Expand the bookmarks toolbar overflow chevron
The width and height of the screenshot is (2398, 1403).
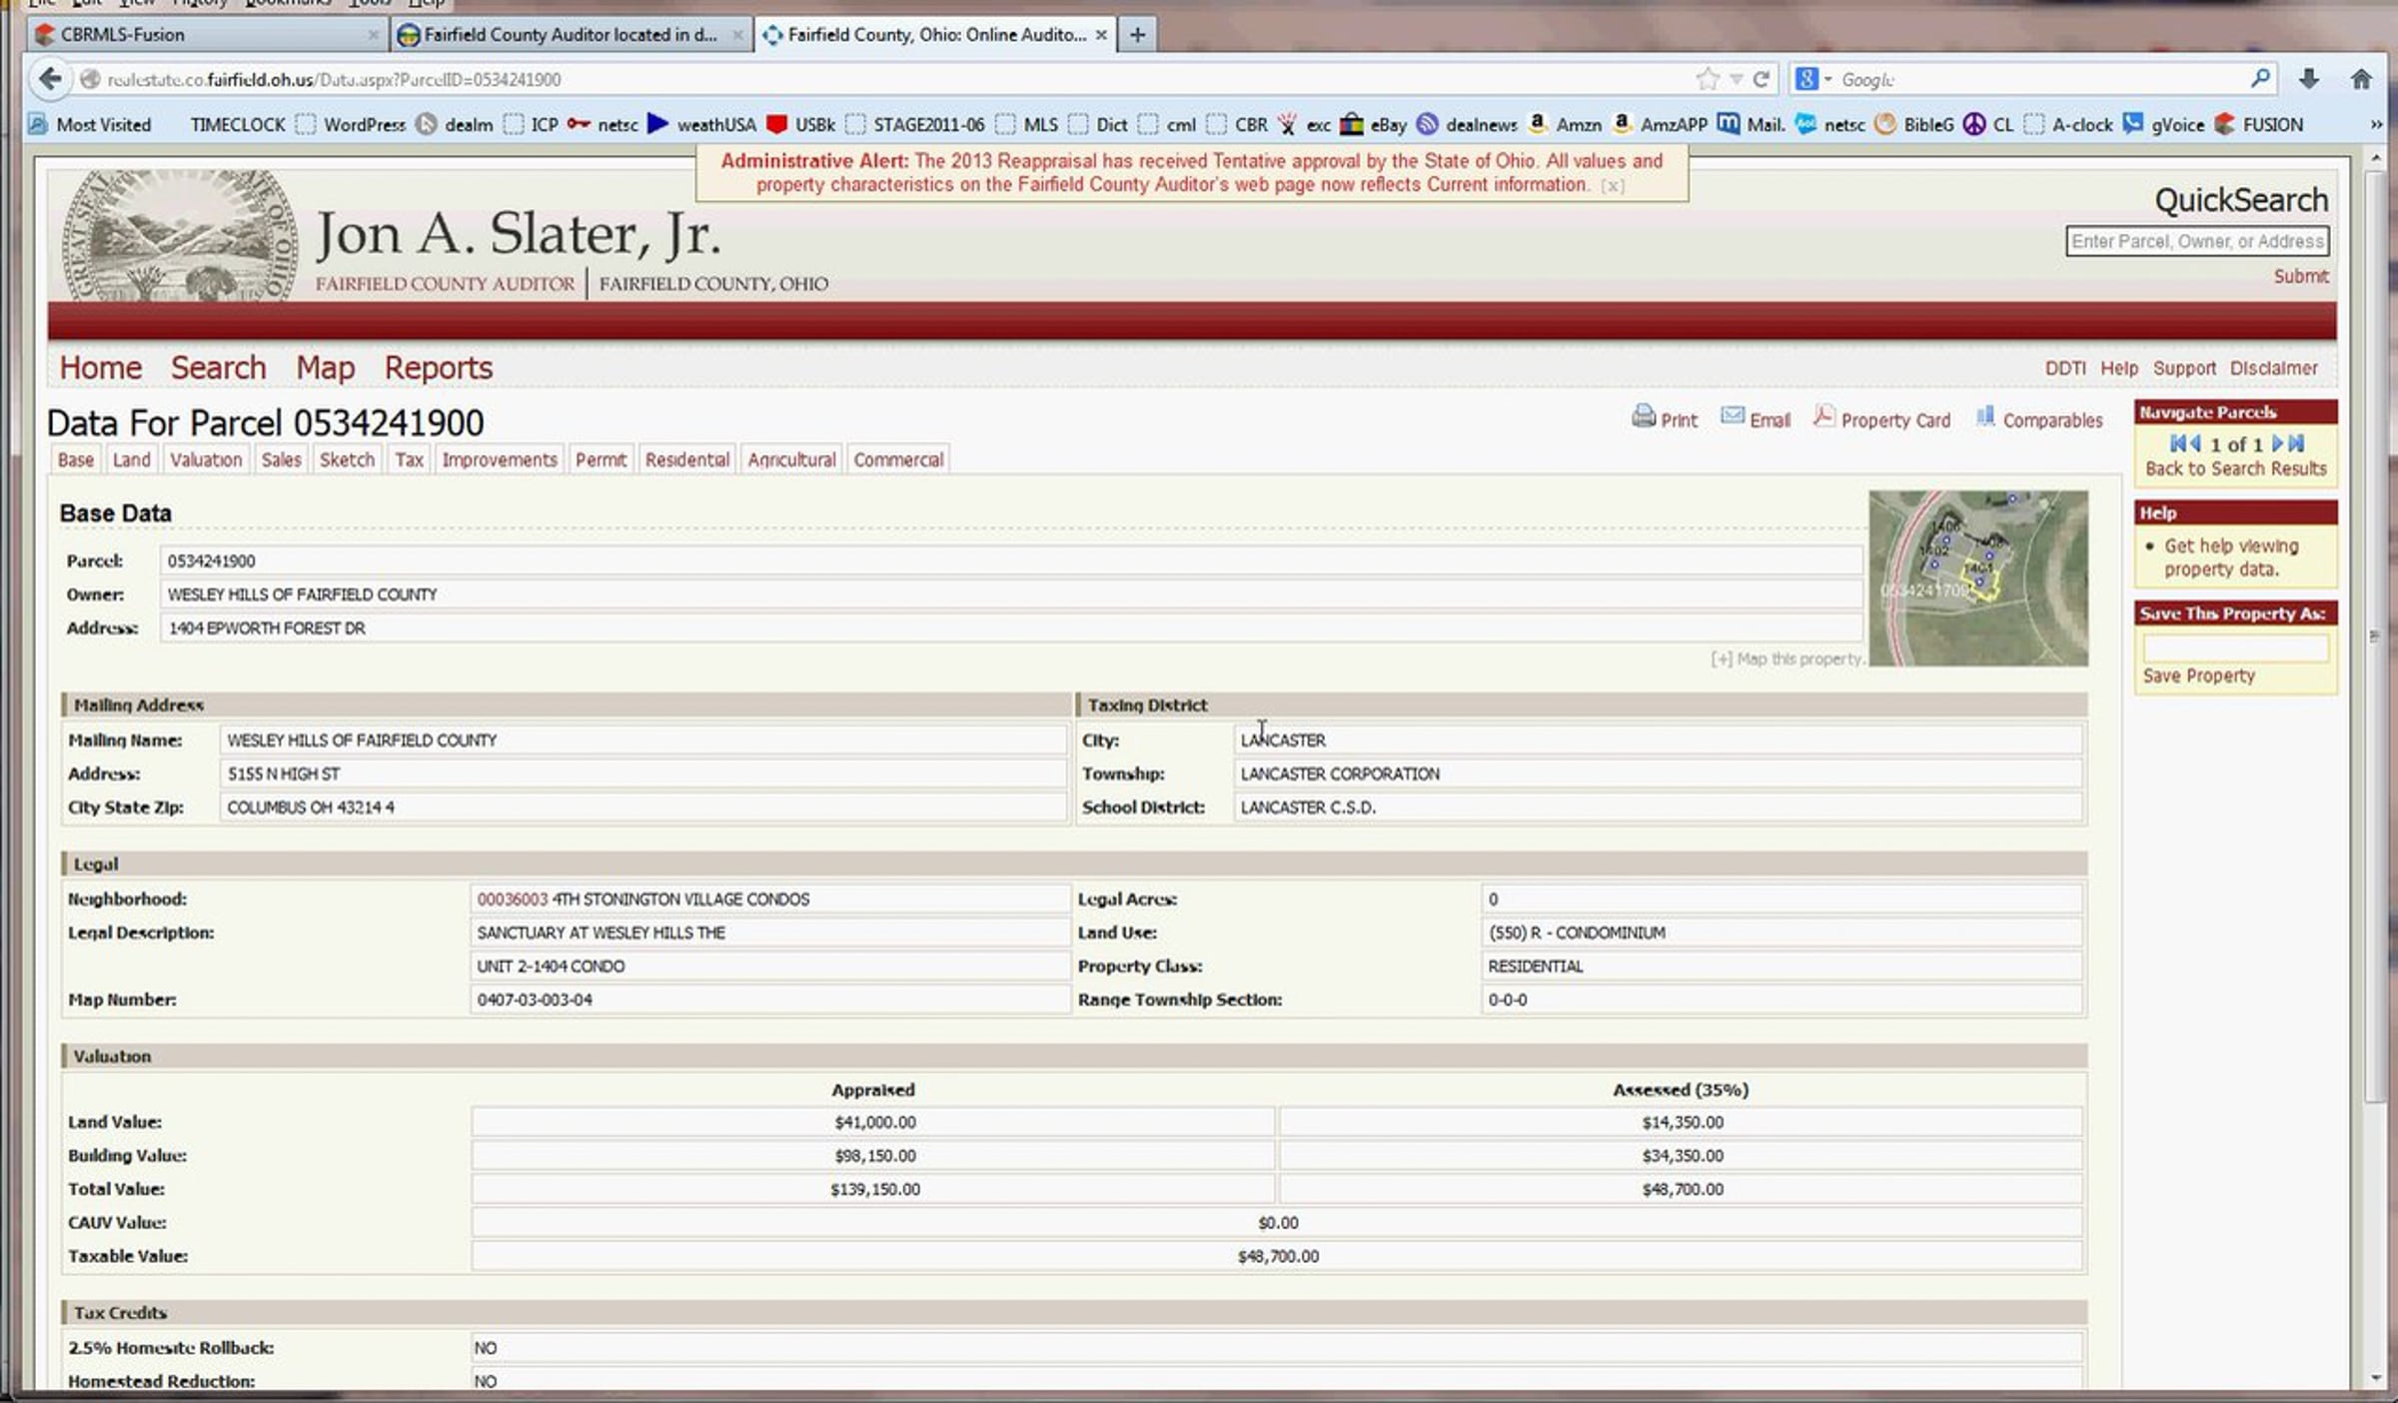(2375, 125)
